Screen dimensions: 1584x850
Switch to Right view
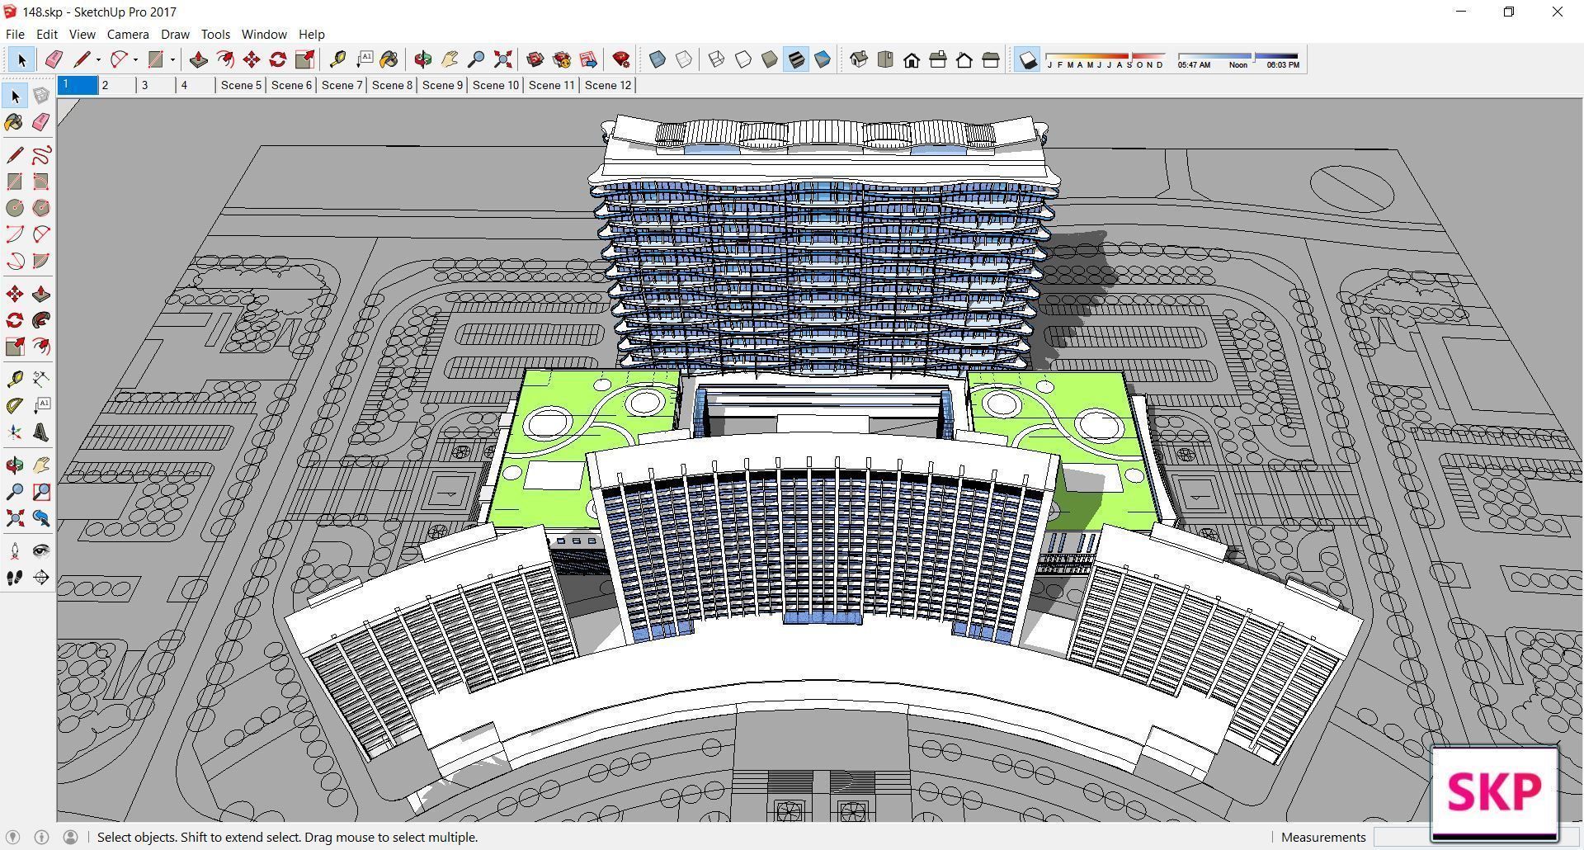938,59
